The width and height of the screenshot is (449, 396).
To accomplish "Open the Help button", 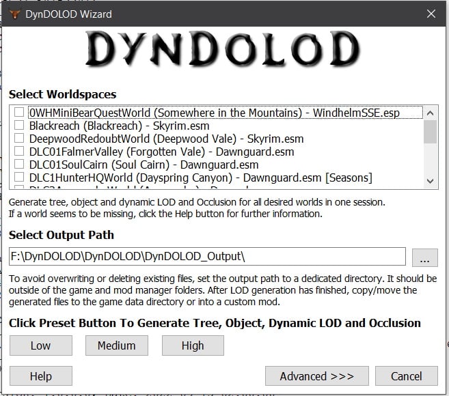I will (x=41, y=376).
